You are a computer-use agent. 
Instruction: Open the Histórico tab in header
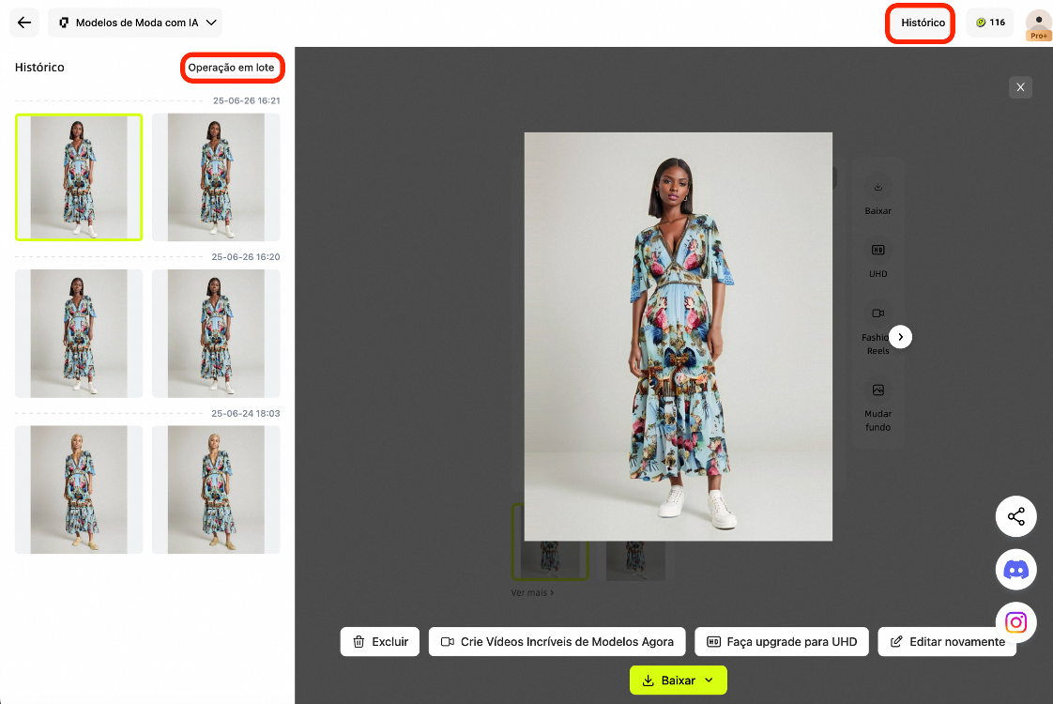[922, 23]
